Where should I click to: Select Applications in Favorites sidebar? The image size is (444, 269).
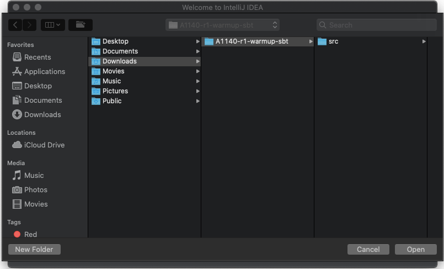click(44, 71)
